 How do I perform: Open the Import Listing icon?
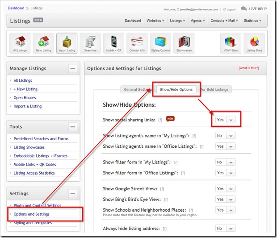[67, 43]
